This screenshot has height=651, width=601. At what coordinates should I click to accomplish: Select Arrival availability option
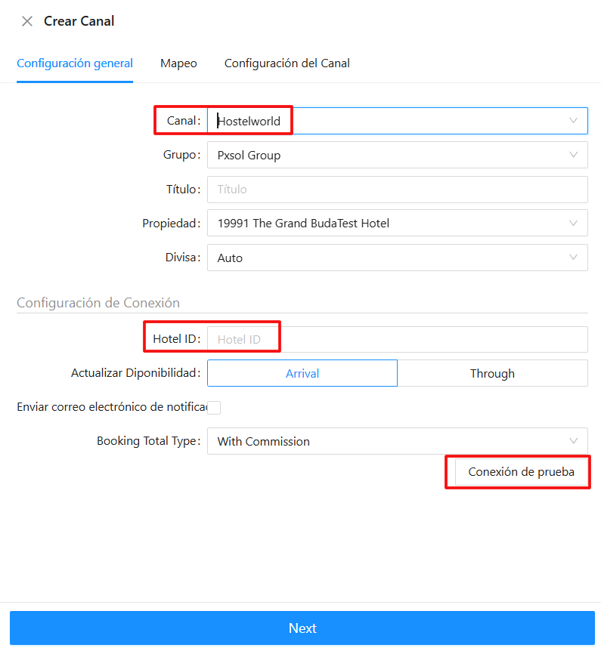[x=302, y=373]
